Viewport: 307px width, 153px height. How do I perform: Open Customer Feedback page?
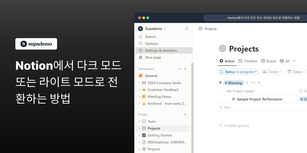[163, 90]
